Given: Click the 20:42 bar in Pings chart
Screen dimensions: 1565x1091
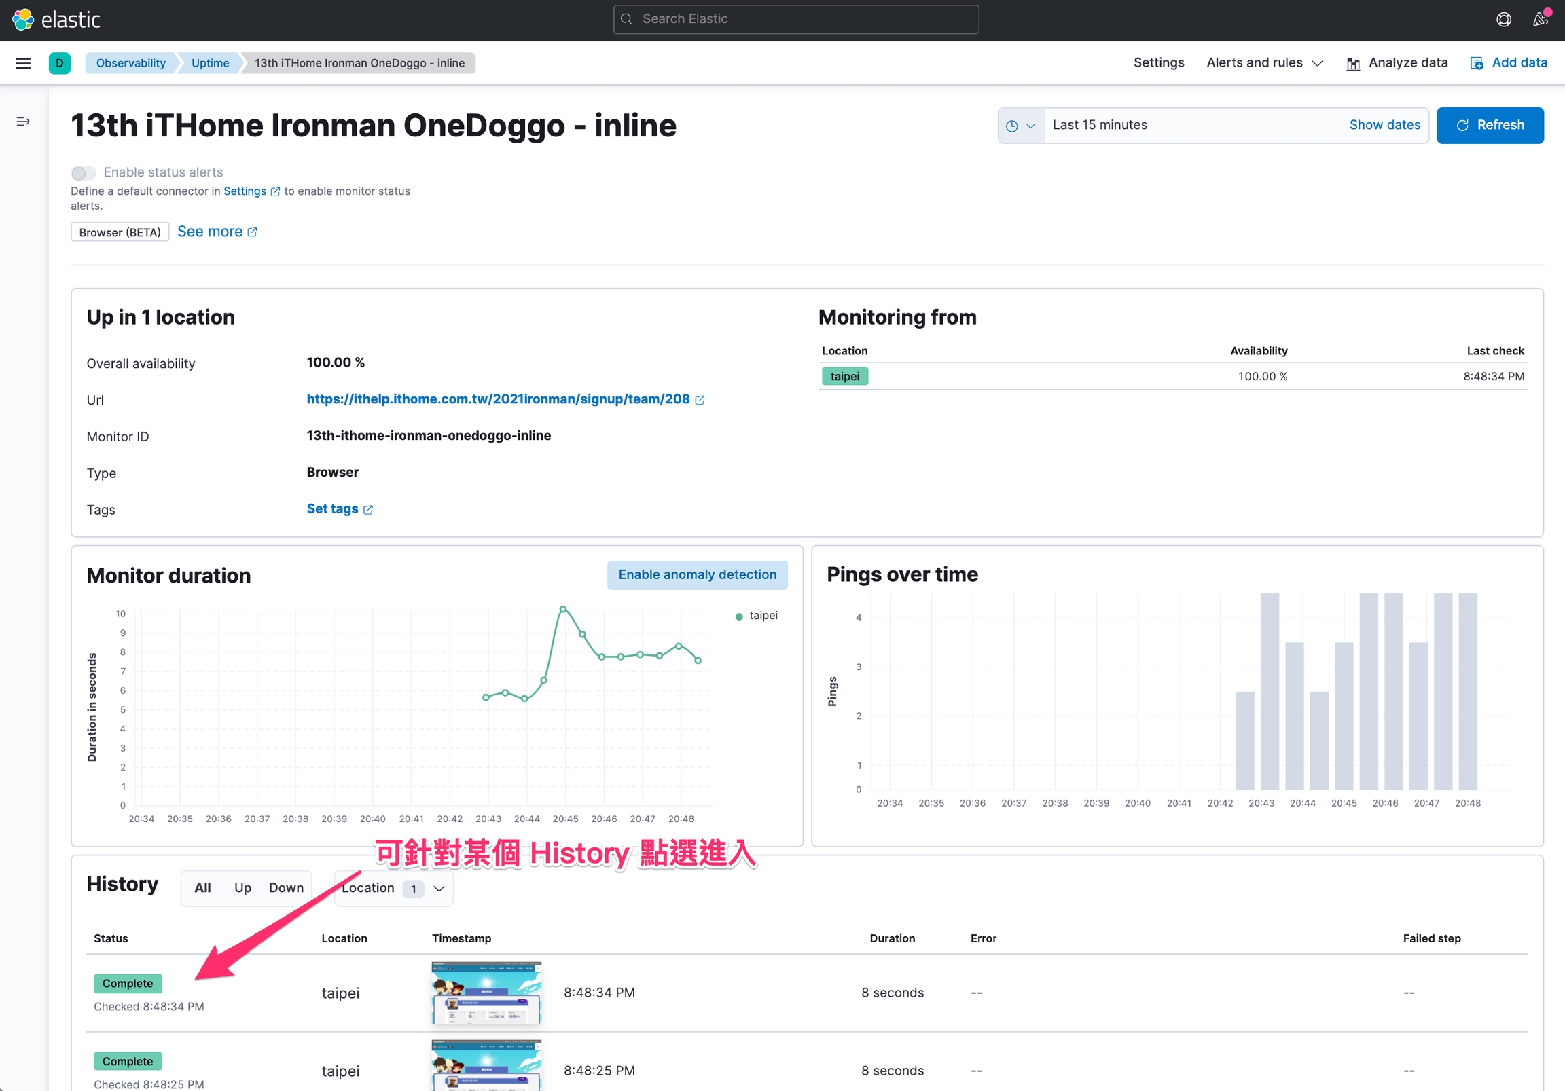Looking at the screenshot, I should (1244, 741).
